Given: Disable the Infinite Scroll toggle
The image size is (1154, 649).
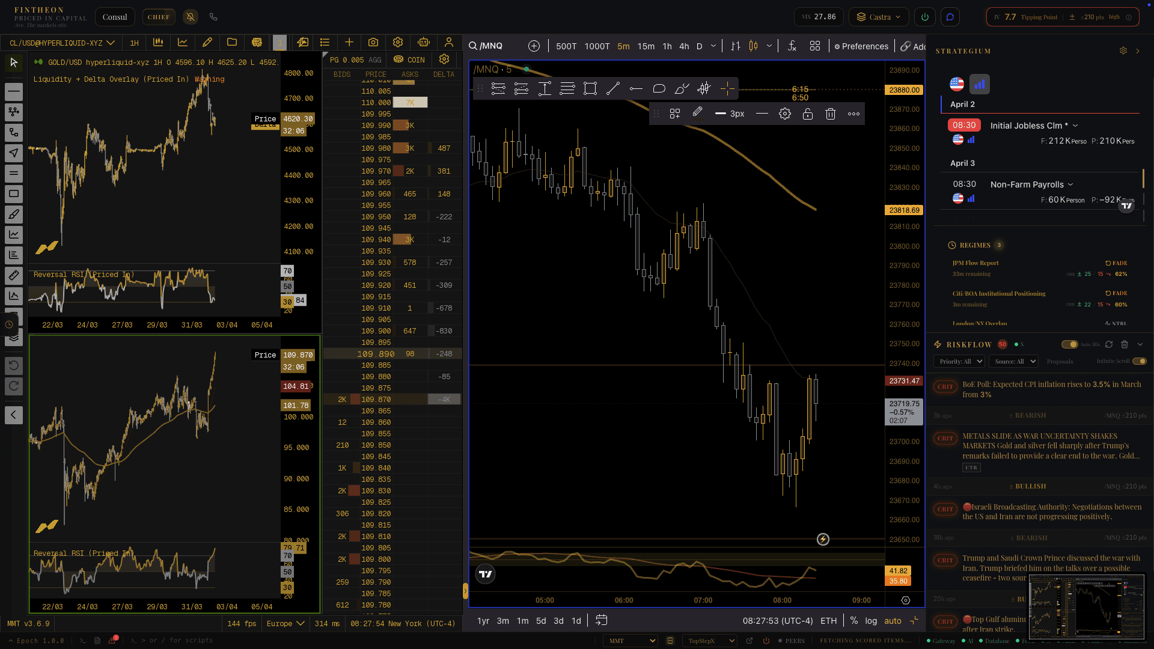Looking at the screenshot, I should click(x=1139, y=361).
